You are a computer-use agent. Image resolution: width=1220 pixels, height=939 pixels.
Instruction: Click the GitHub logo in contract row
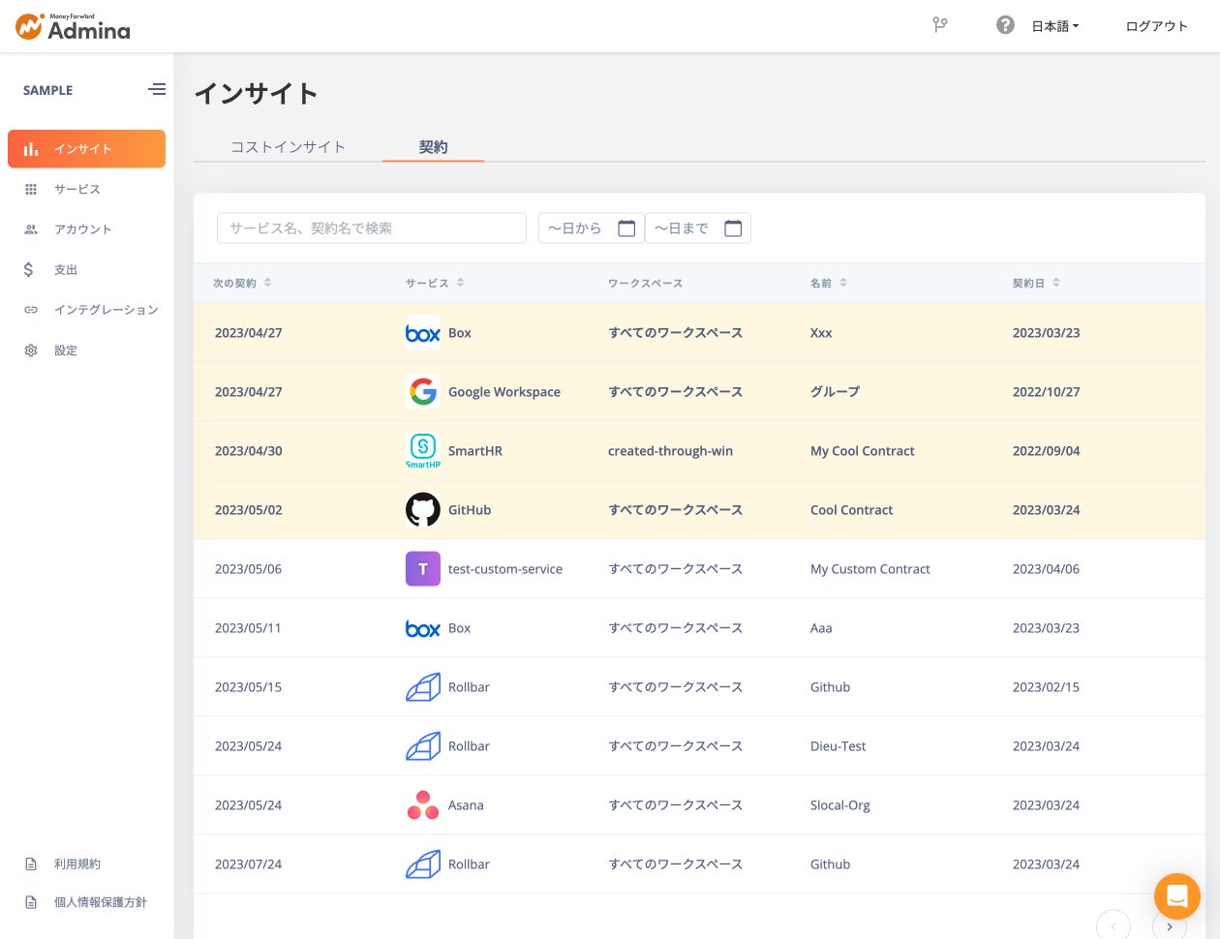(x=422, y=510)
